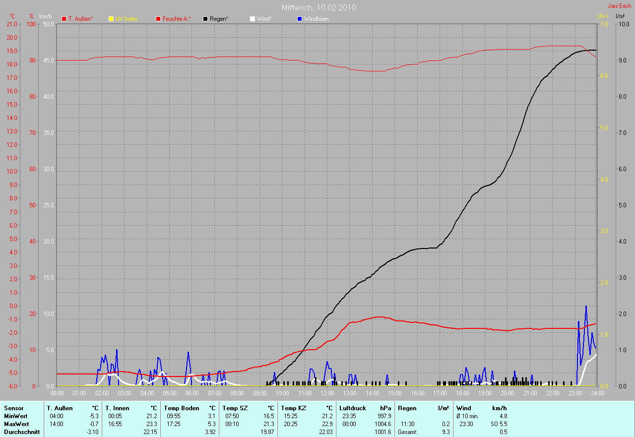The image size is (635, 437).
Task: Click the T. Innen average value 22.15
Action: [x=150, y=432]
